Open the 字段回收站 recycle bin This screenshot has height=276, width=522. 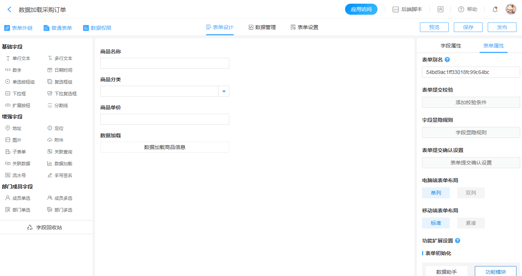pos(46,227)
